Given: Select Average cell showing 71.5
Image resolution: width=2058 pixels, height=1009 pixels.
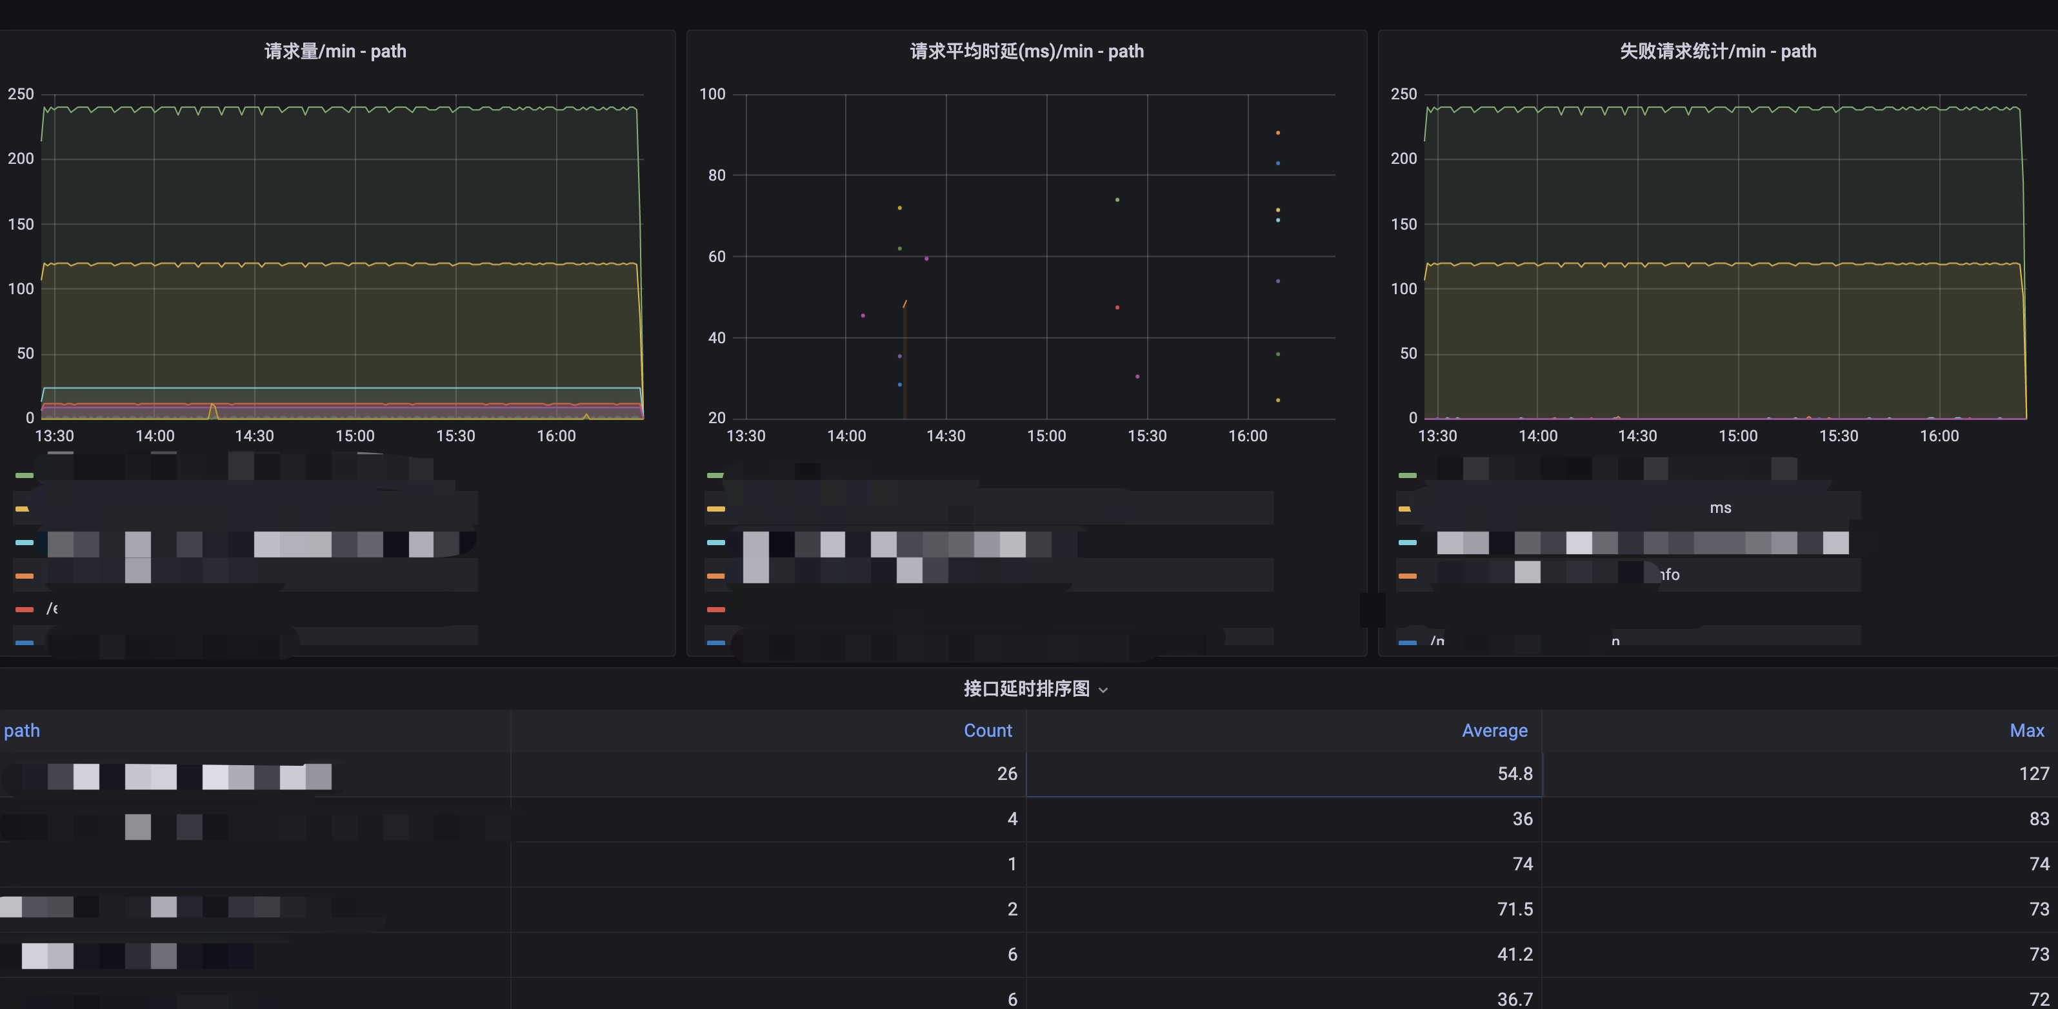Looking at the screenshot, I should click(x=1284, y=909).
